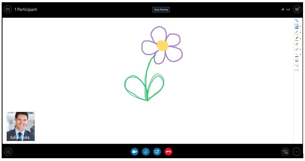The height and width of the screenshot is (161, 305).
Task: Select the eraser tool
Action: (x=297, y=44)
